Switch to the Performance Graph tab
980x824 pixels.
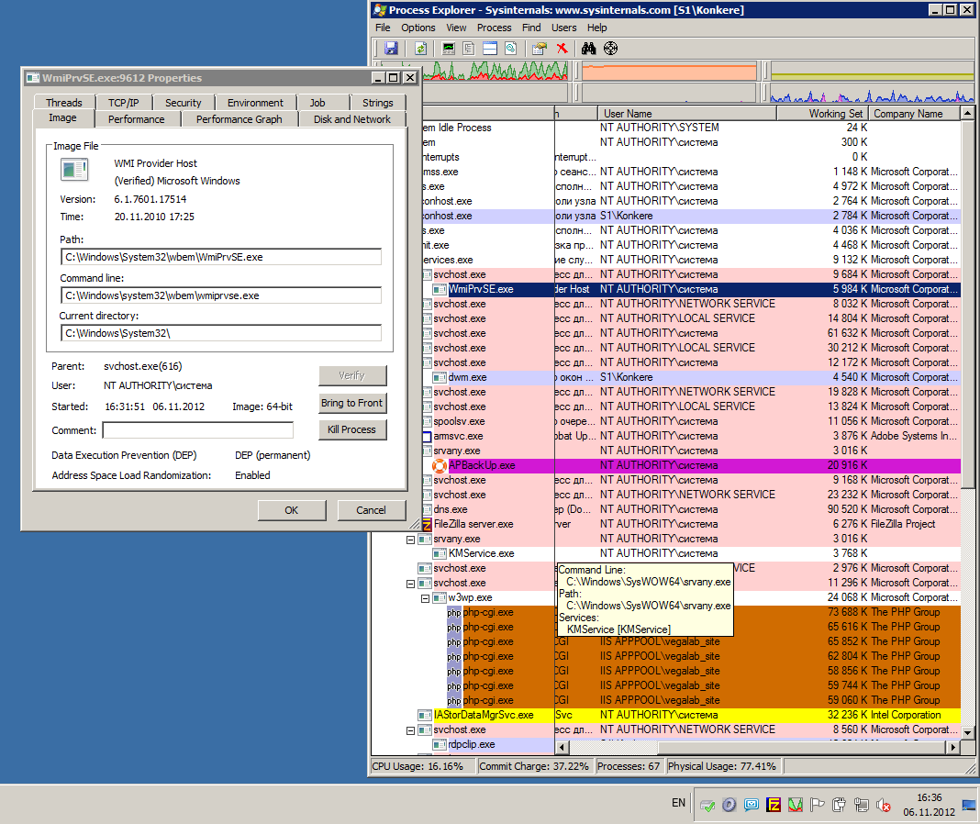click(x=239, y=118)
